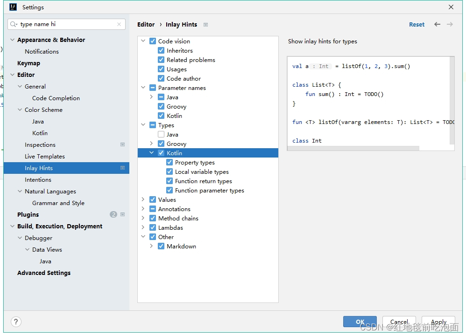Select Code Completion in the sidebar
Viewport: 466px width, 336px height.
[56, 98]
